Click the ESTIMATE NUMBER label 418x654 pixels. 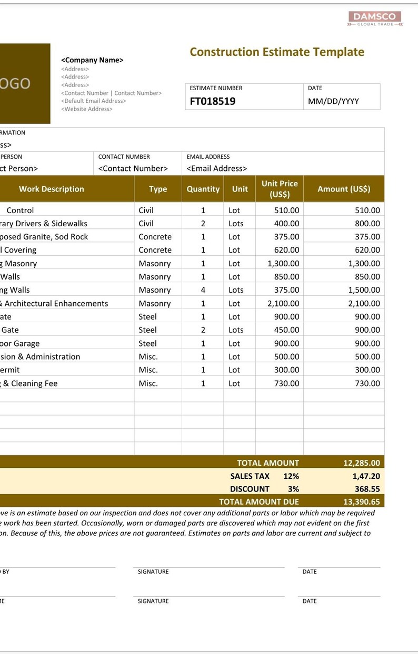216,88
